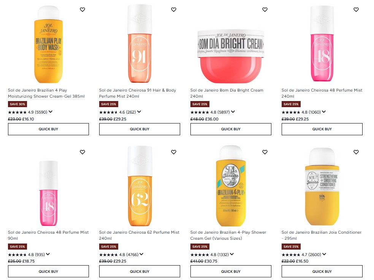Toggle the heart for 4-Play Shower Cream Gel Various Sizes
374x280 pixels.
265,152
